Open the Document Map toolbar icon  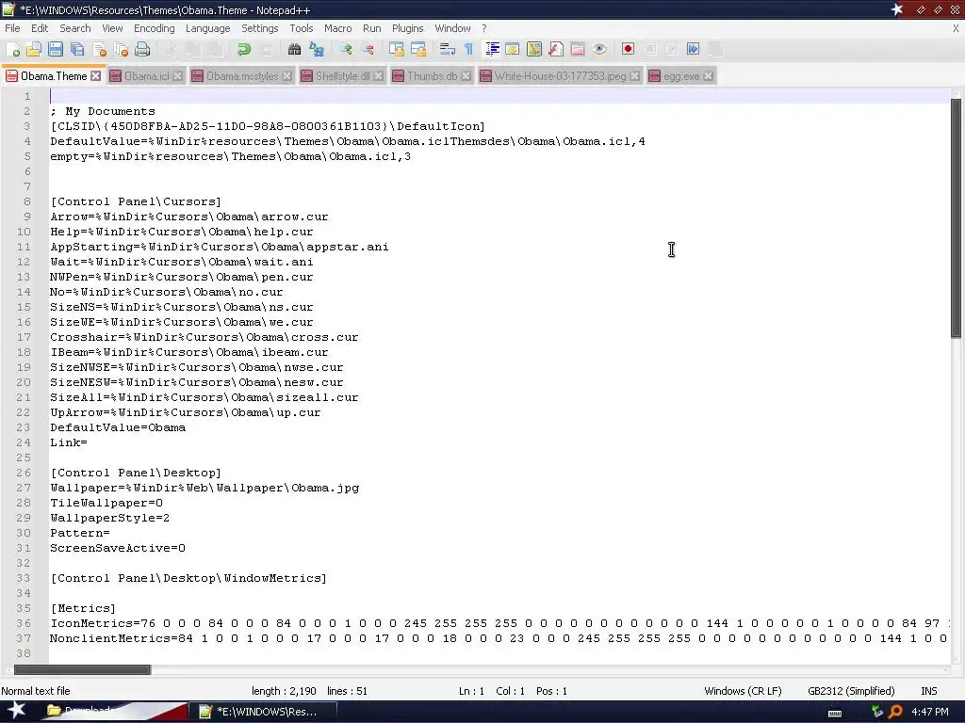coord(534,50)
